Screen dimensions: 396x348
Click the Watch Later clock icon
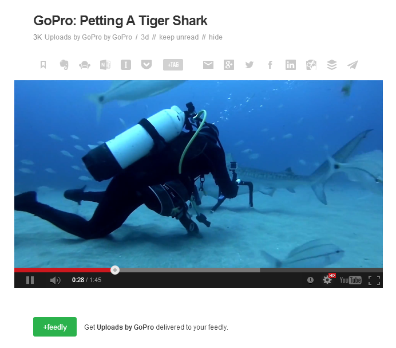click(x=310, y=280)
